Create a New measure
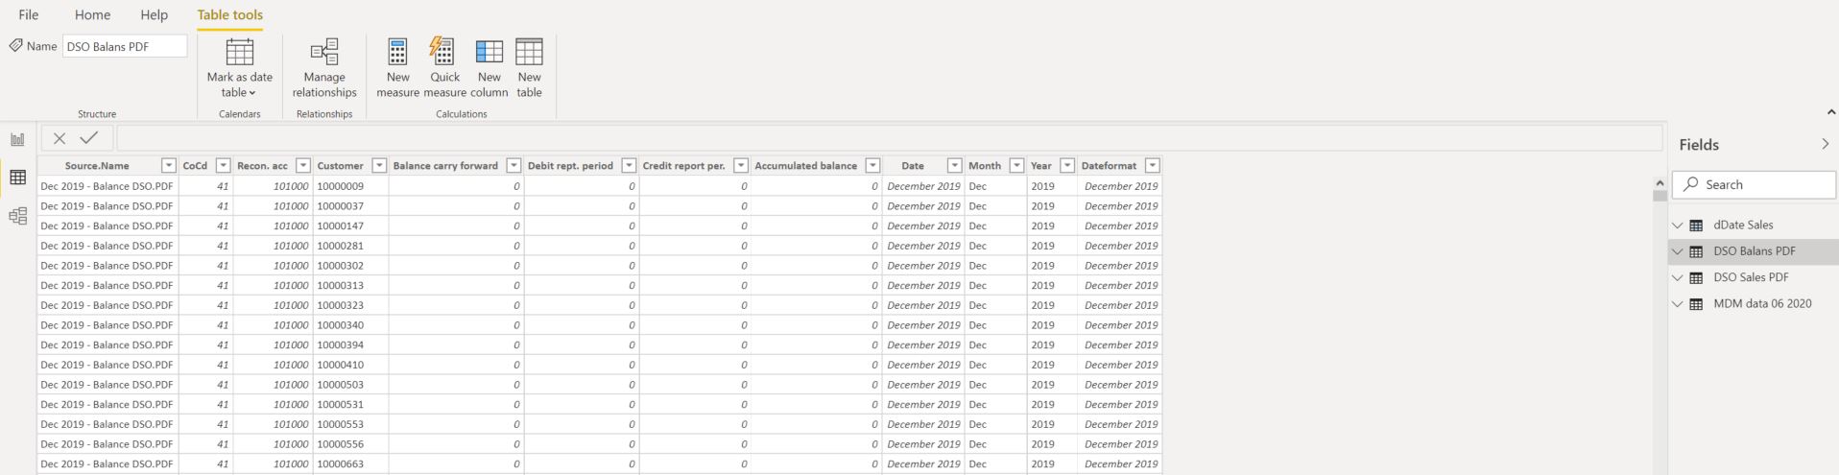Viewport: 1839px width, 475px height. click(x=397, y=68)
